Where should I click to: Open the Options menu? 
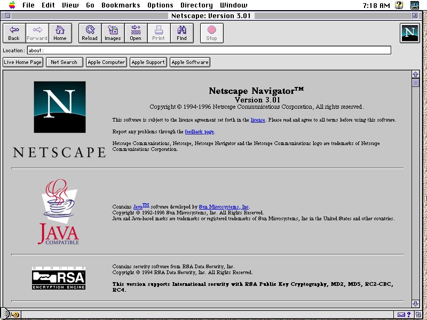160,5
